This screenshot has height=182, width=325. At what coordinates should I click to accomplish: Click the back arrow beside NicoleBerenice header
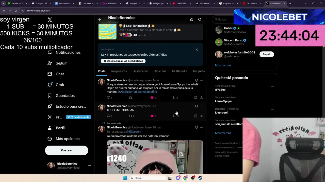tap(100, 19)
